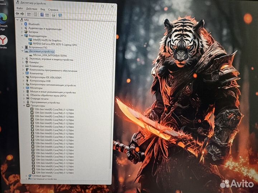Image resolution: width=258 pixels, height=193 pixels.
Task: Expand the Встроенное ПО category
Action: tap(22, 47)
